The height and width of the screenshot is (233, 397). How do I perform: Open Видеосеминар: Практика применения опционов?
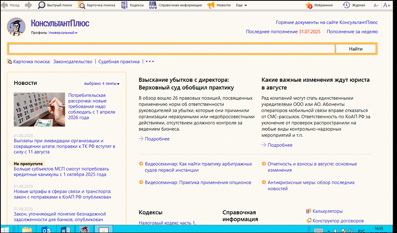tap(198, 182)
